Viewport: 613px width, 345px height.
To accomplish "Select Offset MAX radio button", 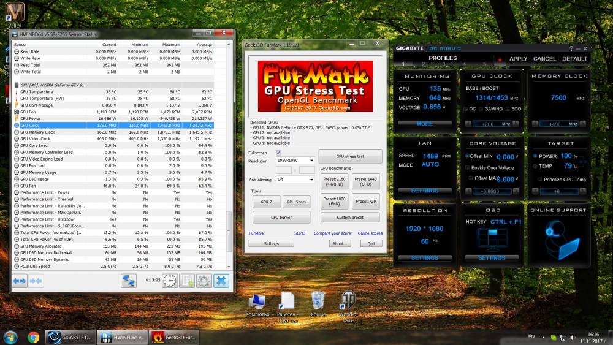I will (471, 178).
